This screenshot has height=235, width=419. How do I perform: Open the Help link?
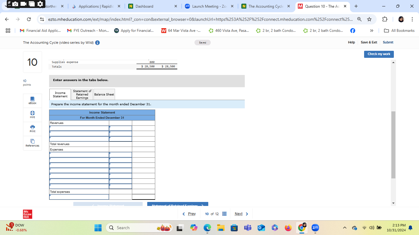(352, 42)
